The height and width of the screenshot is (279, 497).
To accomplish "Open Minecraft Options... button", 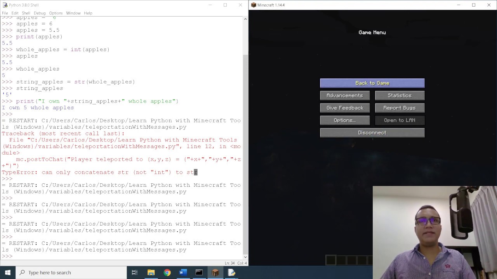I will (x=345, y=120).
